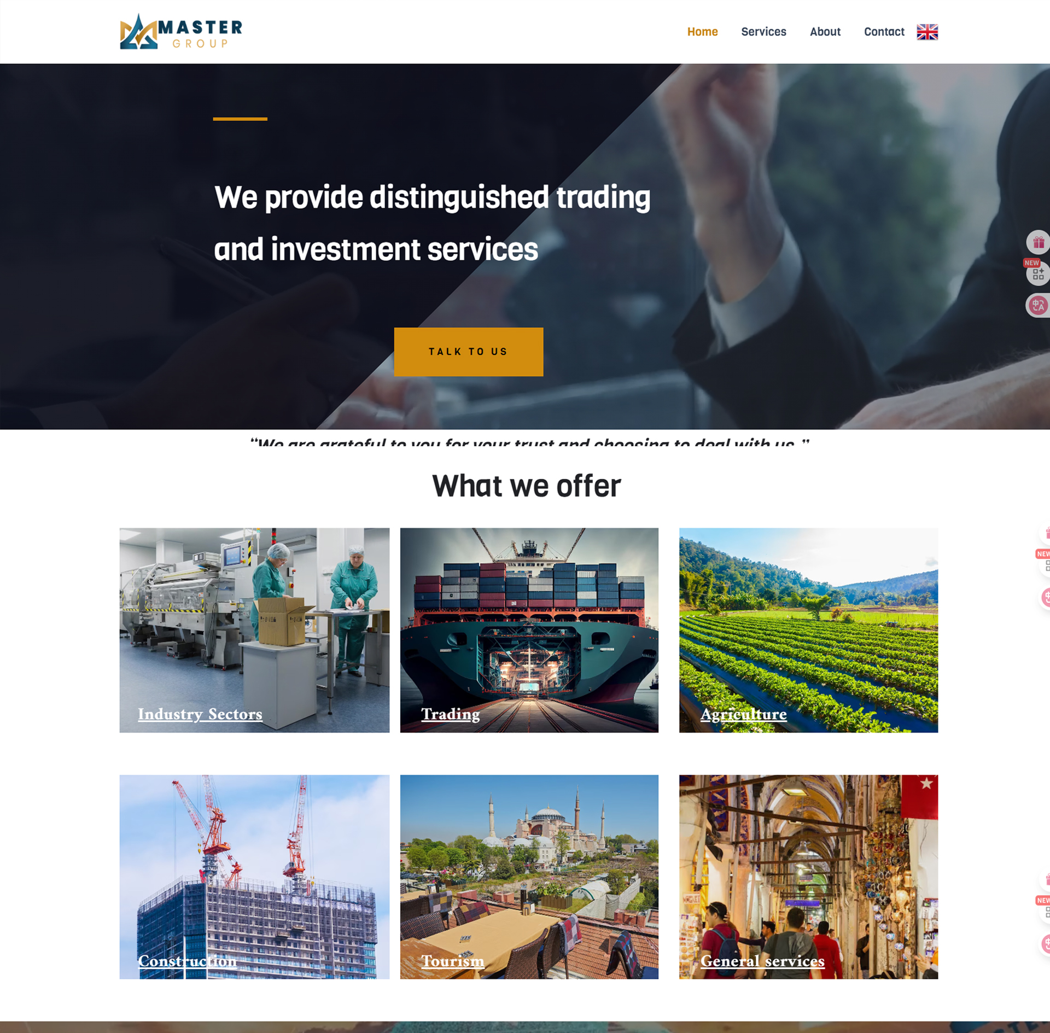Open the Construction link
The image size is (1050, 1033).
(187, 961)
